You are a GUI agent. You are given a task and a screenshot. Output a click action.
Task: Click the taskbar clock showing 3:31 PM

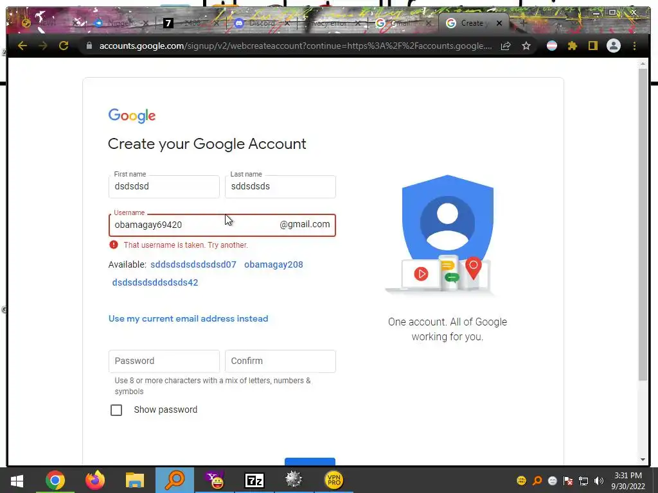(628, 481)
